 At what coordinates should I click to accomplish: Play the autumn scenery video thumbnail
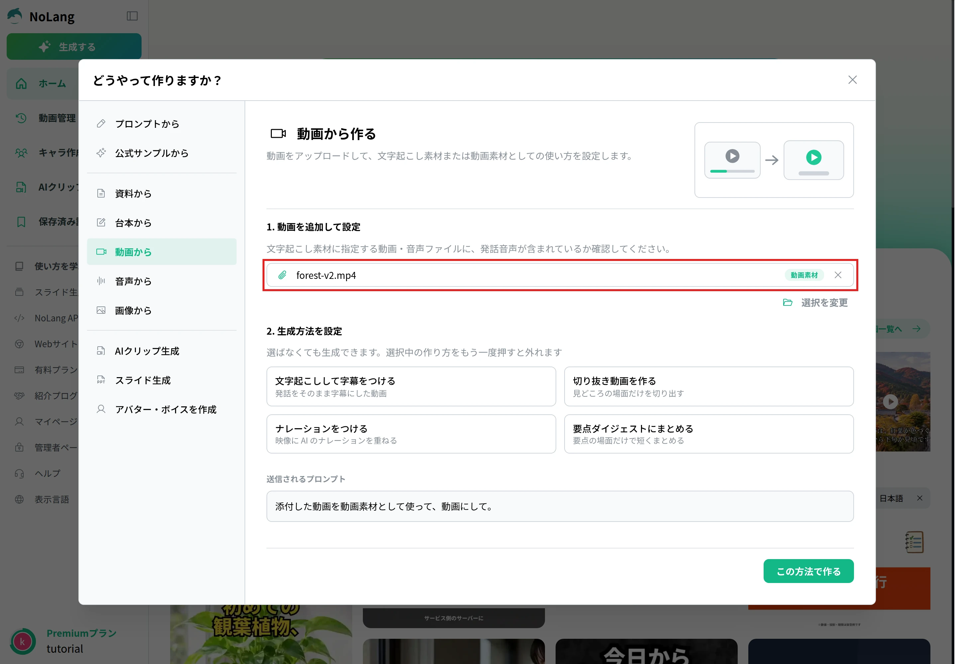tap(890, 402)
